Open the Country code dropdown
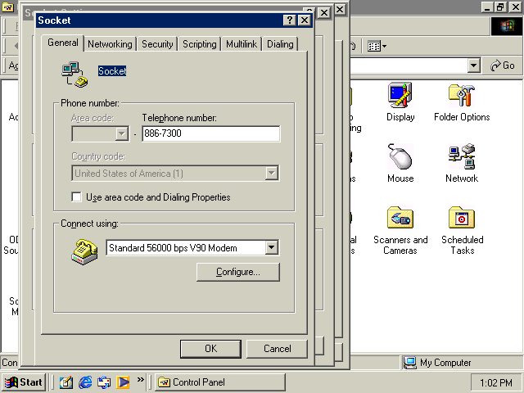Viewport: 524px width, 393px height. point(272,173)
